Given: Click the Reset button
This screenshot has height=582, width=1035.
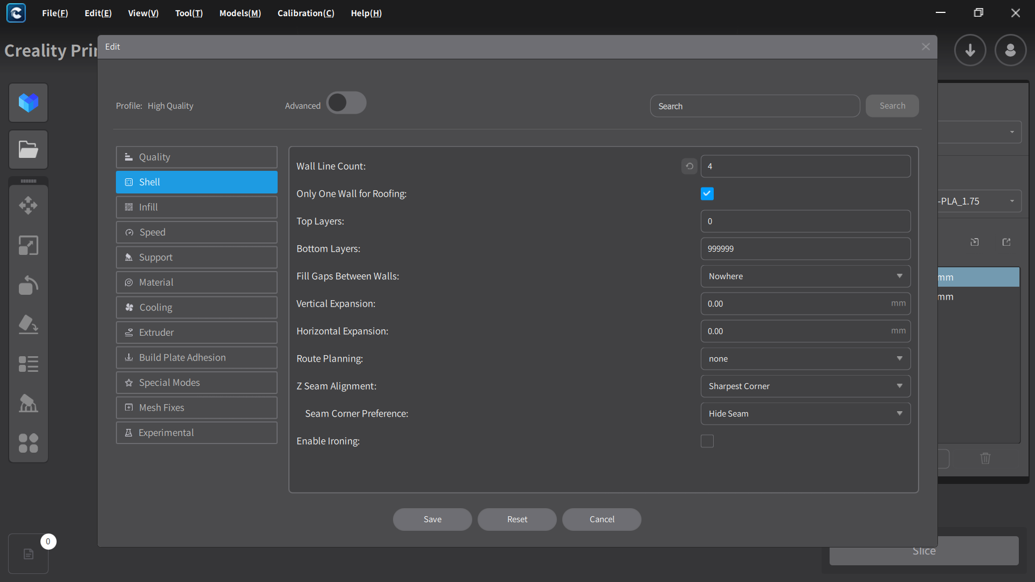Looking at the screenshot, I should coord(517,519).
